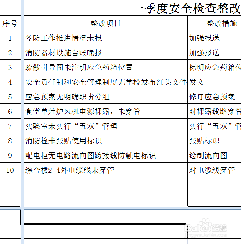Viewport: 241px width, 244px height.
Task: Select cell 应急预案无明确职责分组
Action: click(106, 96)
